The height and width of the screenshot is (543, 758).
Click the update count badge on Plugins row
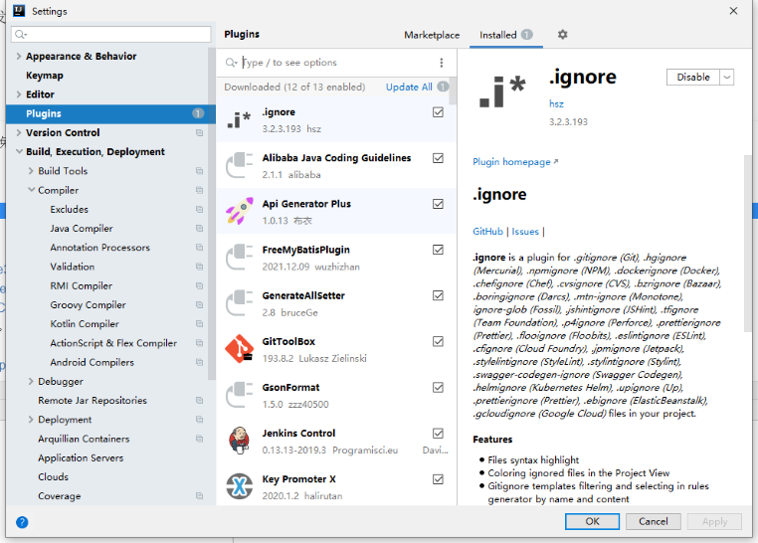[x=198, y=113]
